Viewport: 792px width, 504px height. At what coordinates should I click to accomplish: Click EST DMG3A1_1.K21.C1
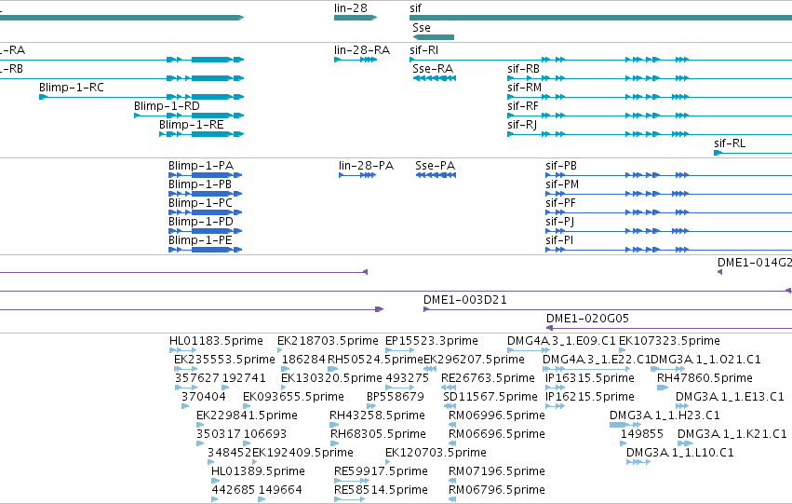732,434
